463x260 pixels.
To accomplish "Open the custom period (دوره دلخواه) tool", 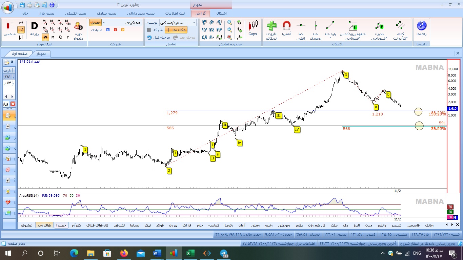I will click(x=78, y=30).
